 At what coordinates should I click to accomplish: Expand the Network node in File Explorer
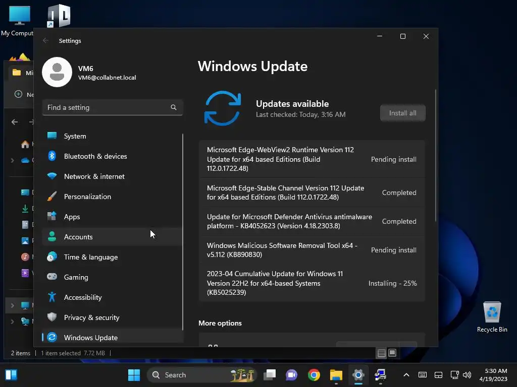coord(12,321)
